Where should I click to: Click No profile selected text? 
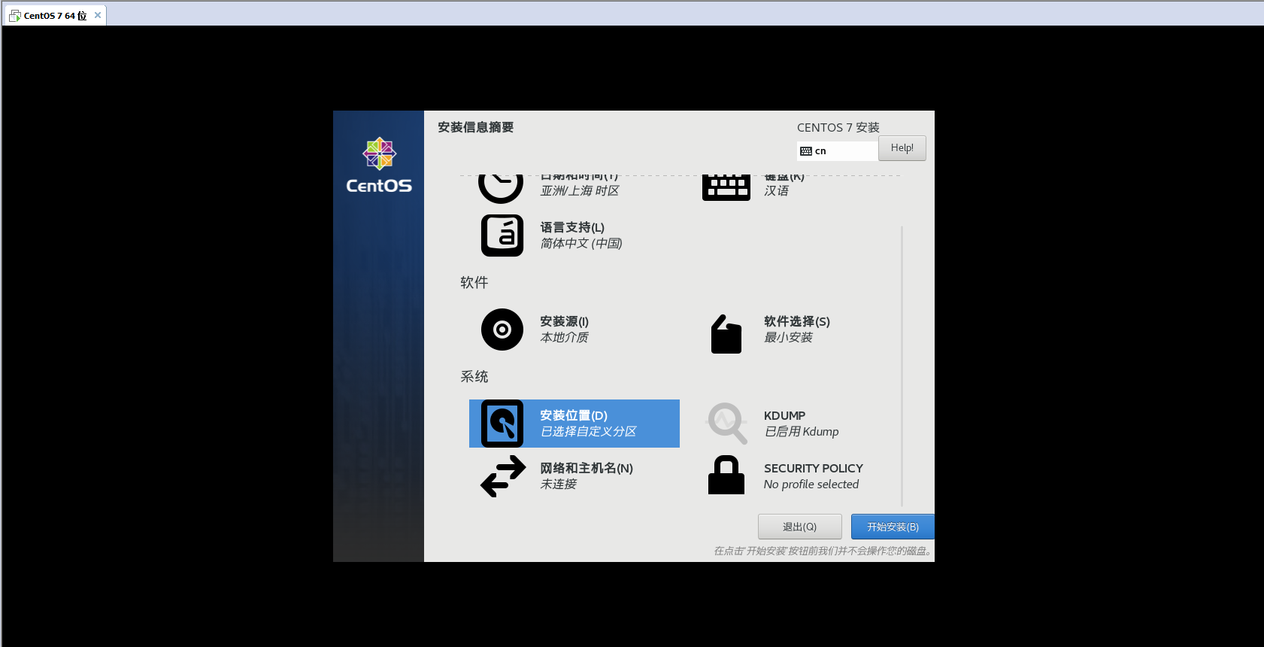click(811, 484)
